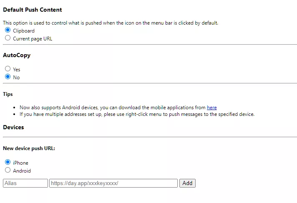
Task: Click into the Alias input field
Action: pos(25,183)
